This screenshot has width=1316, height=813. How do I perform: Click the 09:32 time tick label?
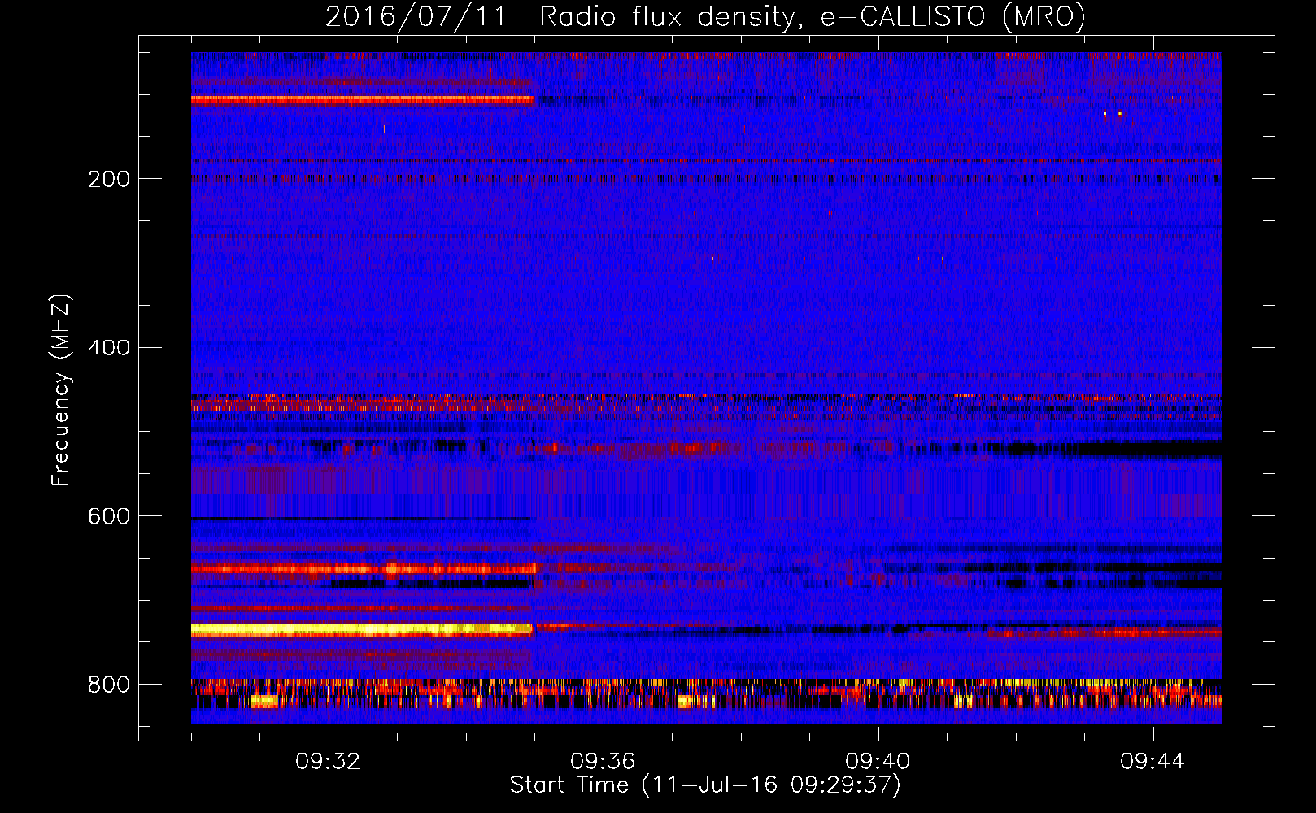point(328,762)
